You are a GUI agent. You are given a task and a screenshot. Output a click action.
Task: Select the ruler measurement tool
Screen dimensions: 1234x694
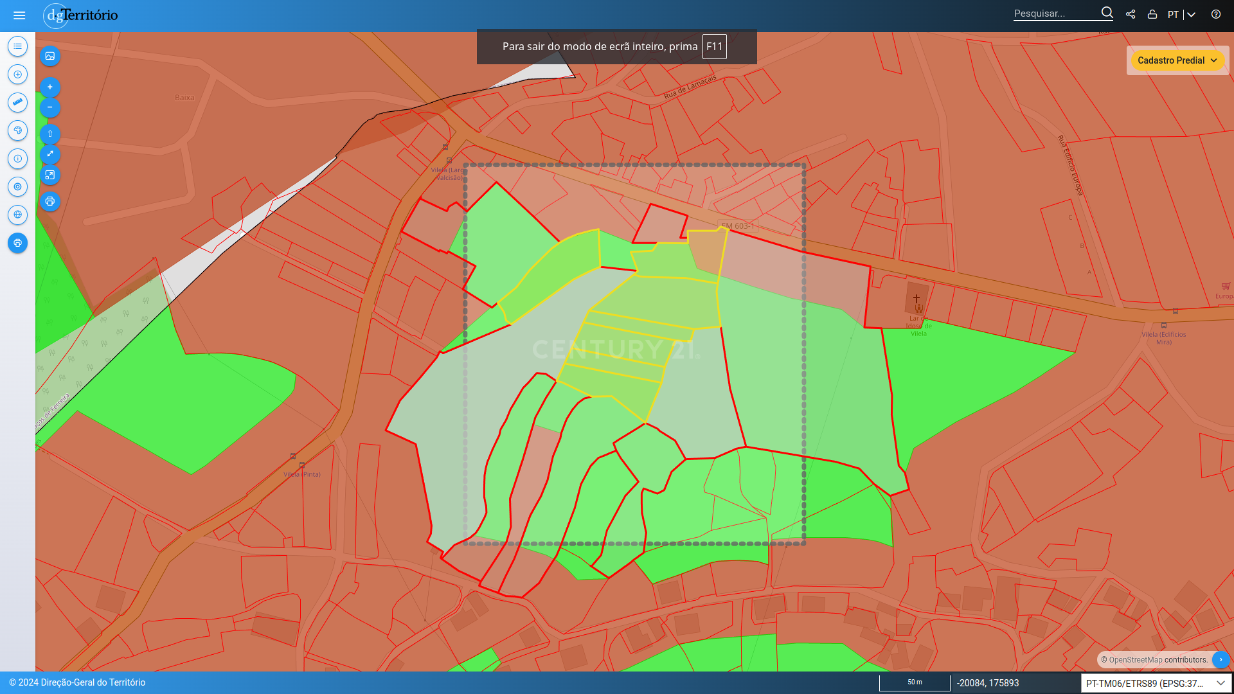tap(17, 102)
